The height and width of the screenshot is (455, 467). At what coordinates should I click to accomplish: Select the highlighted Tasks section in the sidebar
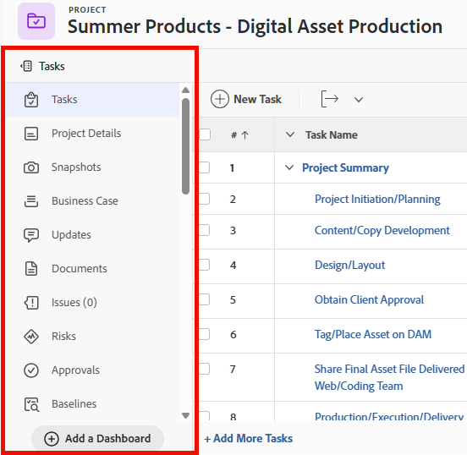(x=92, y=100)
